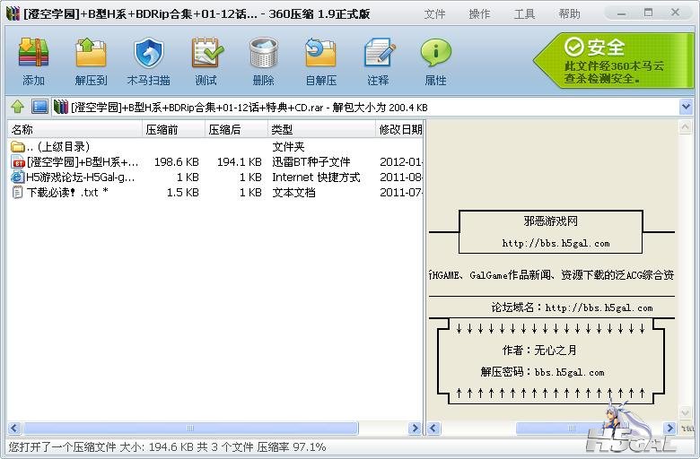The image size is (700, 459).
Task: Click the 194.1 KB compressed size cell
Action: [240, 162]
